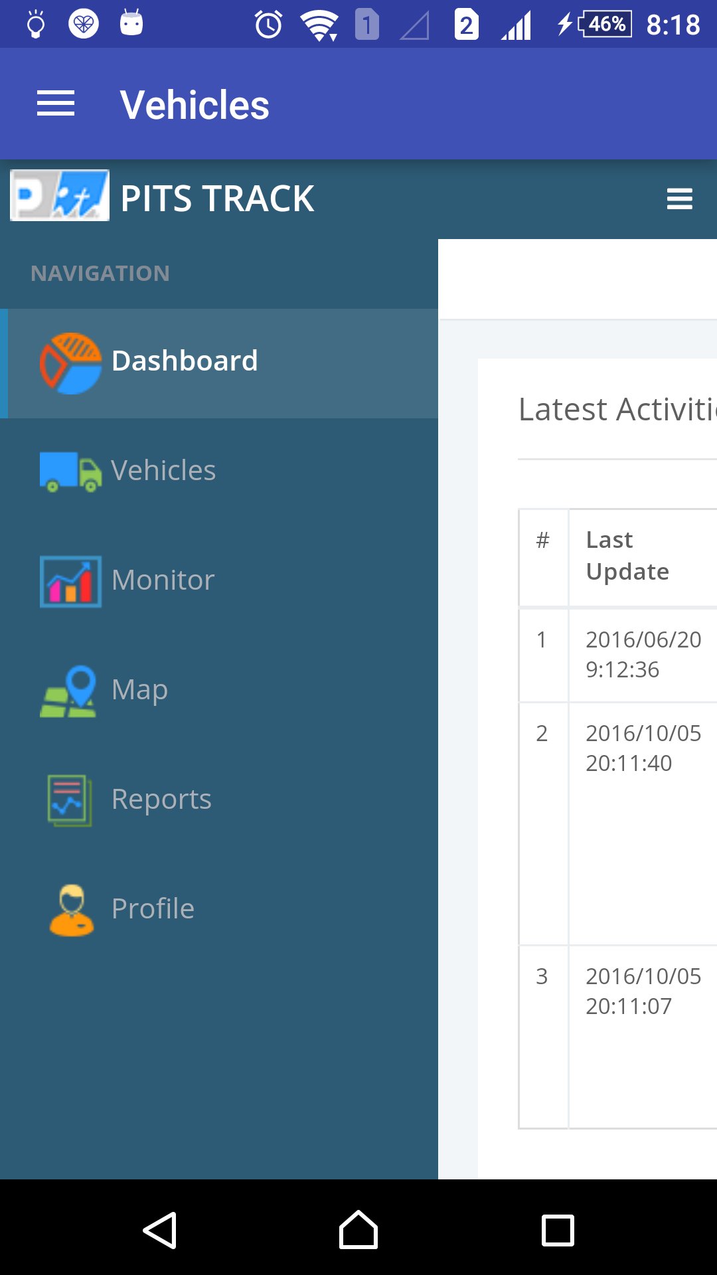Screen dimensions: 717x1275
Task: Click the Last Update column header
Action: click(x=627, y=556)
